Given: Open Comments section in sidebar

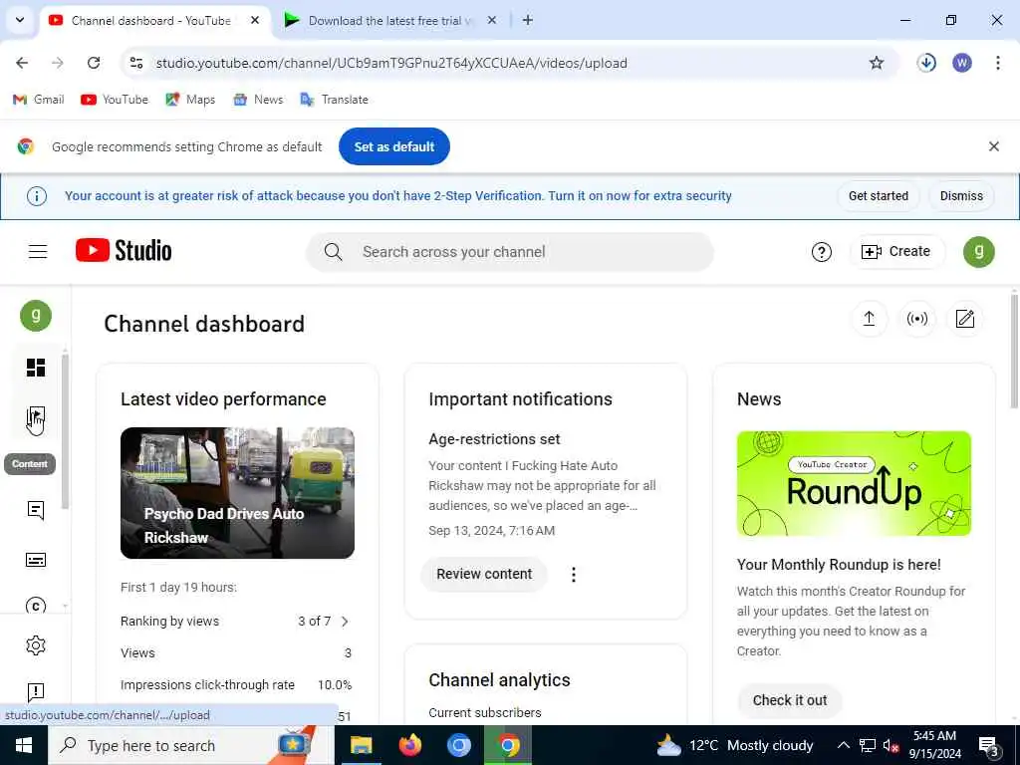Looking at the screenshot, I should pyautogui.click(x=36, y=511).
